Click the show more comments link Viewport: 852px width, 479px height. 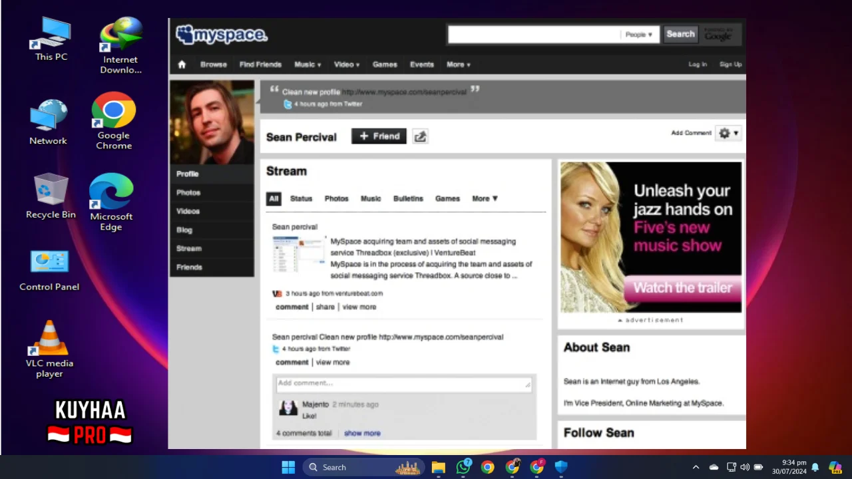coord(362,433)
